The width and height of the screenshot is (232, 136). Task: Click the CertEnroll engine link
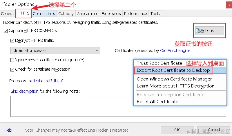tap(175, 51)
